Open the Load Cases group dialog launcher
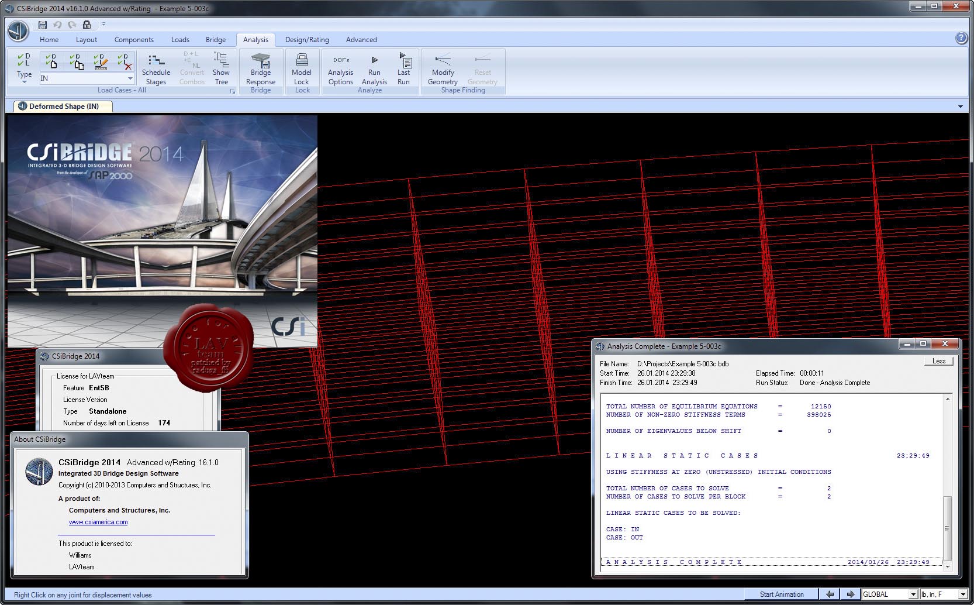Viewport: 974px width, 605px height. [233, 91]
